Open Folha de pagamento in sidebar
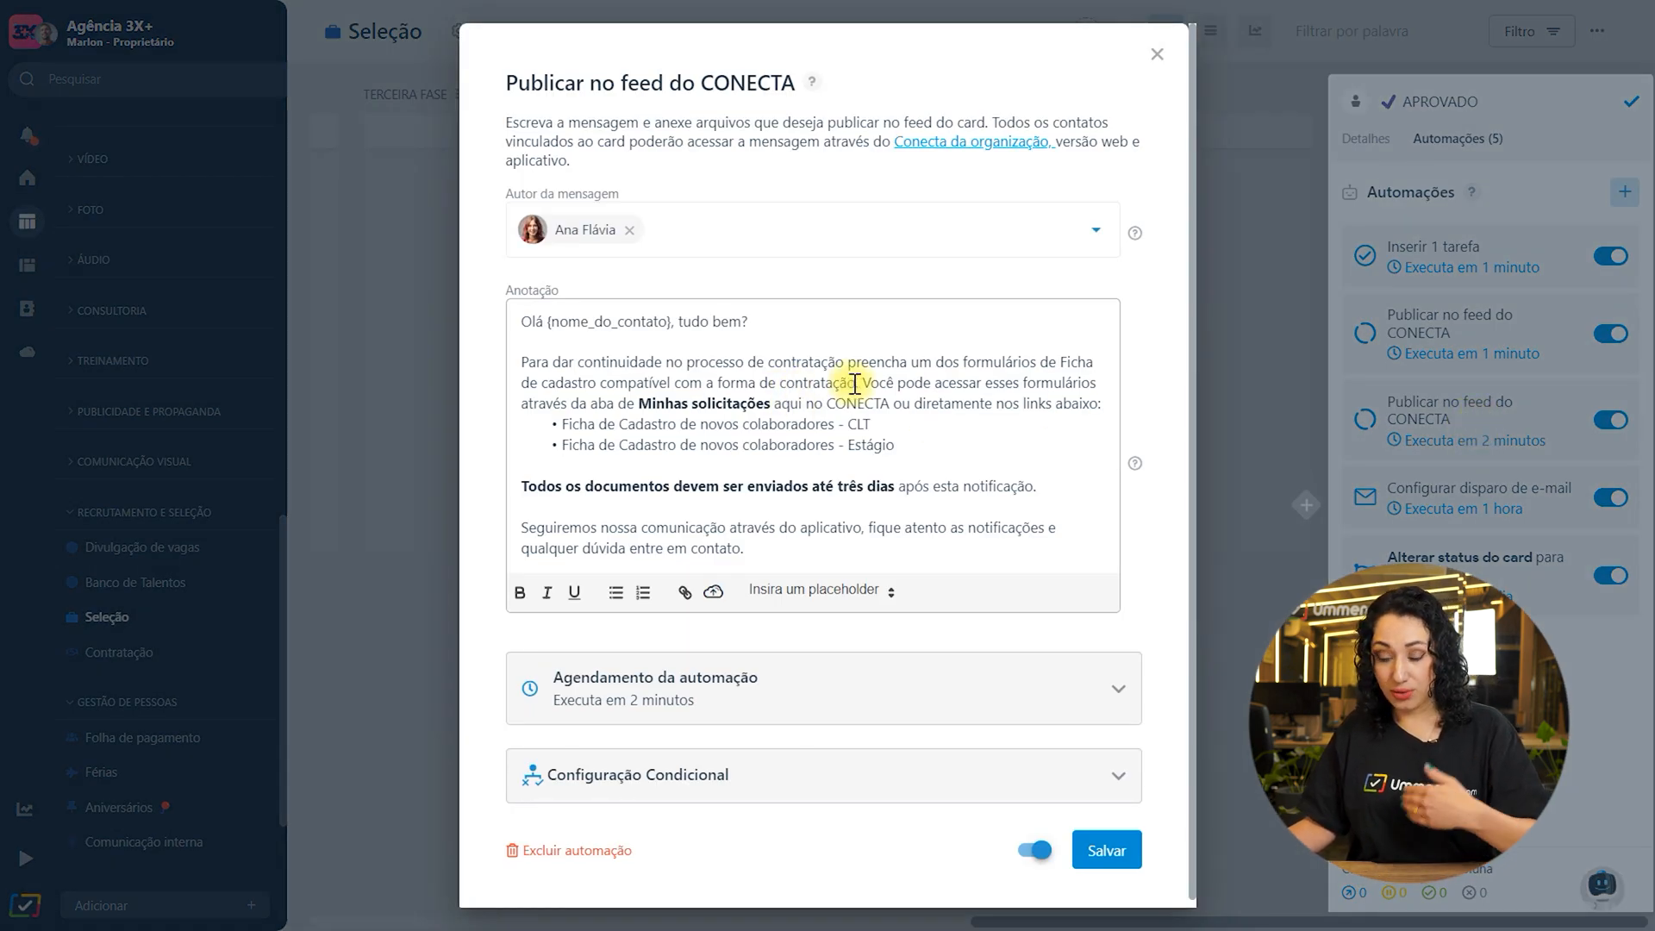The width and height of the screenshot is (1655, 931). (142, 738)
